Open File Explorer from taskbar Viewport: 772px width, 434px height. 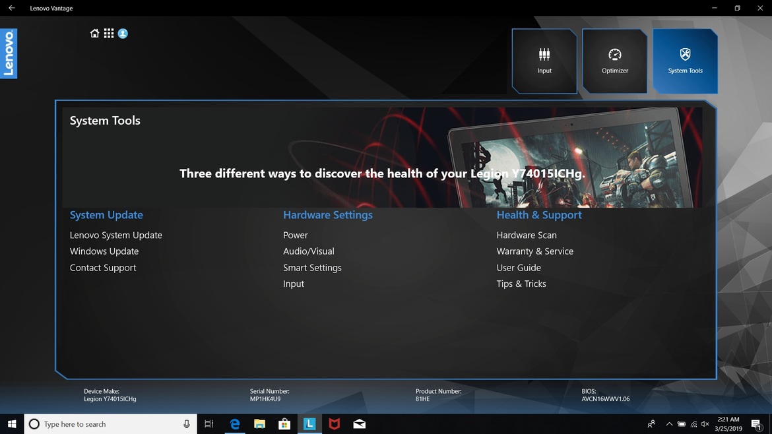point(259,423)
